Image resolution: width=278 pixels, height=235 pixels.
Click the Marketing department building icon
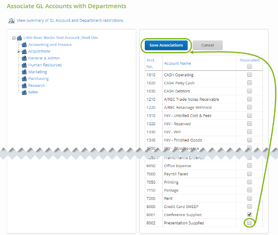24,72
